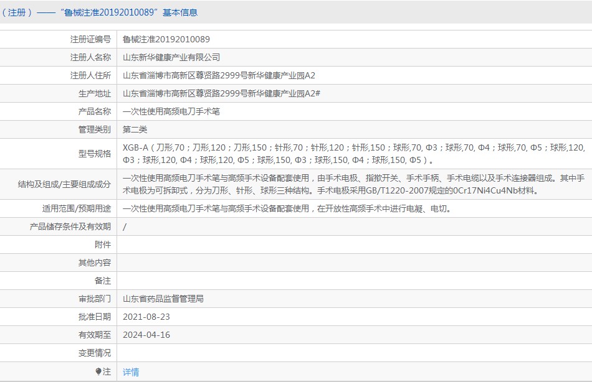Click the 有效期至 label
This screenshot has width=592, height=382.
[x=95, y=335]
